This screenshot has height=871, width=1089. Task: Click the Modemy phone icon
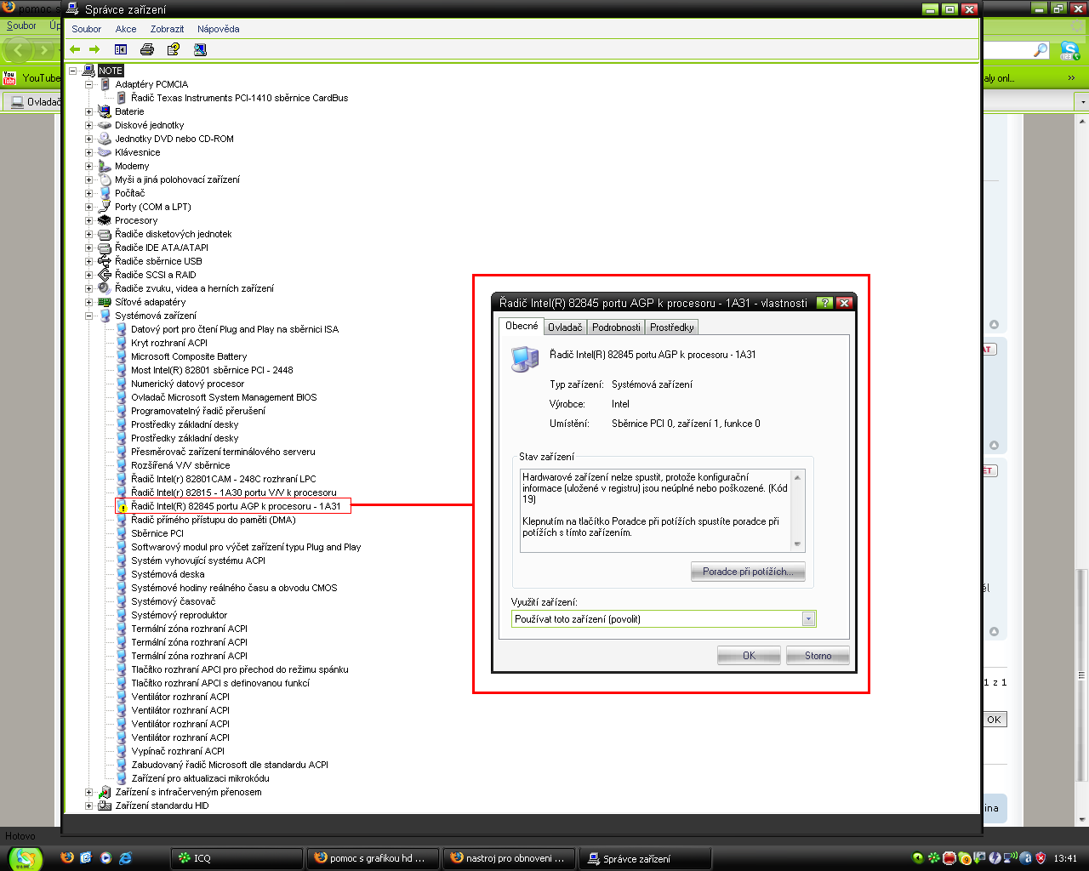(x=105, y=166)
